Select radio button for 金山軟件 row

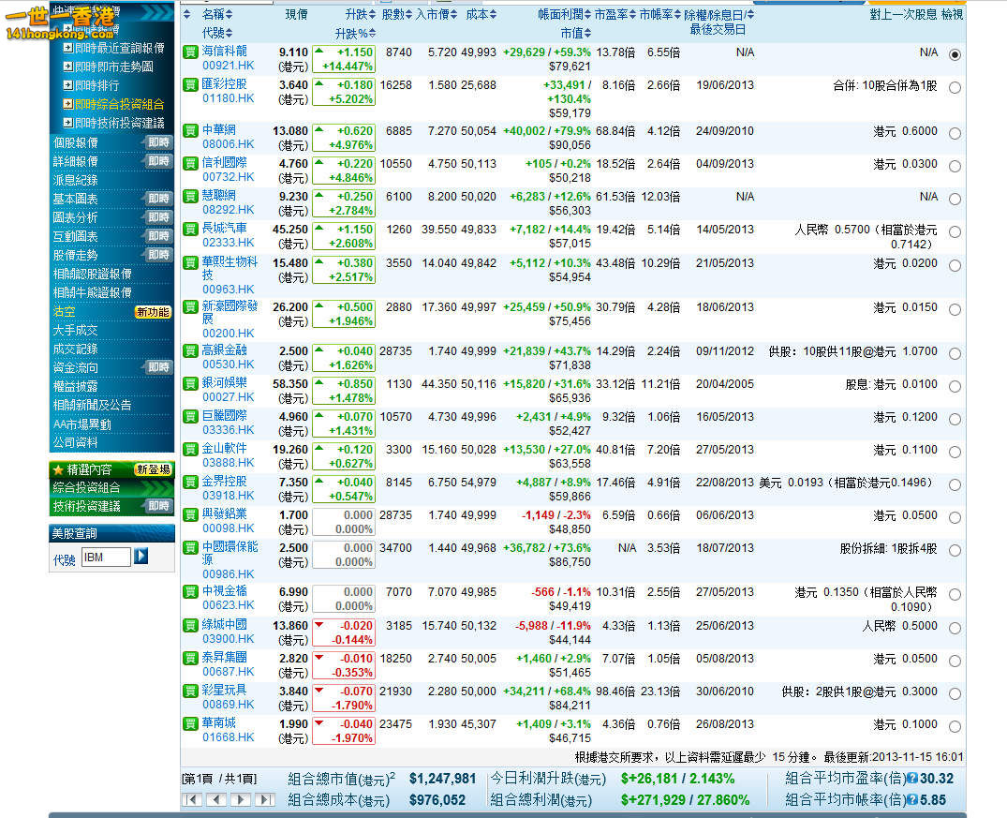(x=955, y=452)
